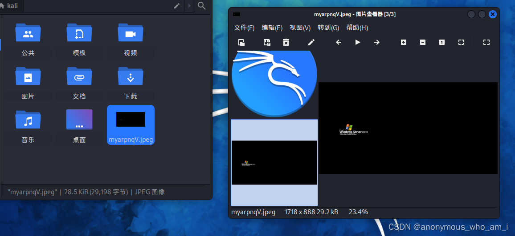Open the 下载 folder
Screen dimensions: 515x236
coord(131,83)
